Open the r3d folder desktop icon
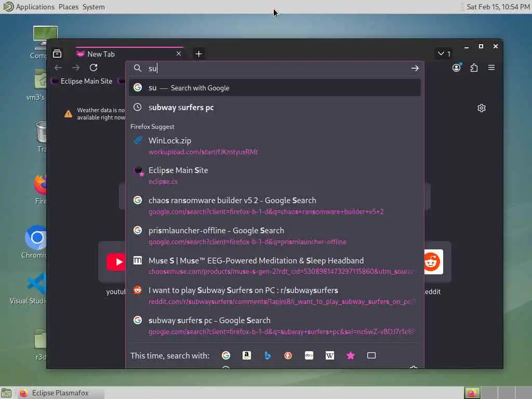The image size is (532, 399). click(x=41, y=344)
